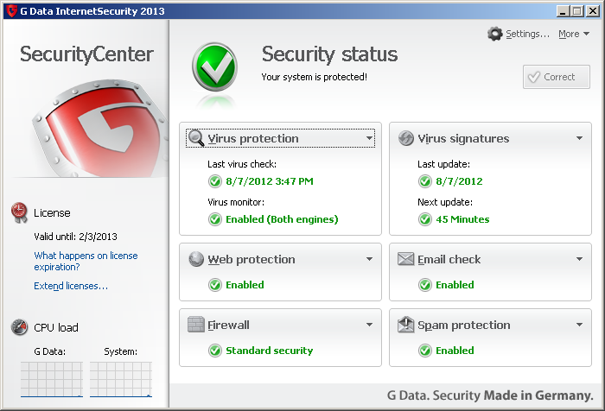This screenshot has width=605, height=411.
Task: Click the Virus monitor Enabled (Both engines) status
Action: pos(281,219)
